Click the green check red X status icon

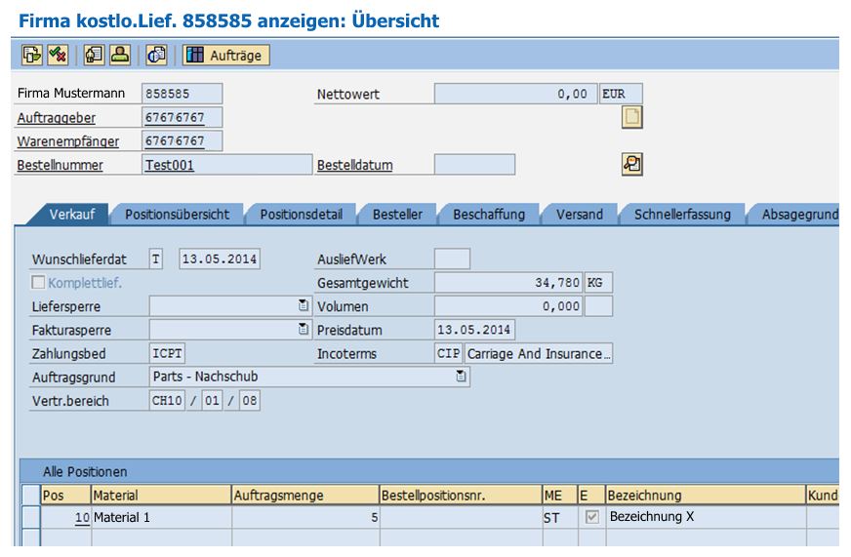point(58,56)
